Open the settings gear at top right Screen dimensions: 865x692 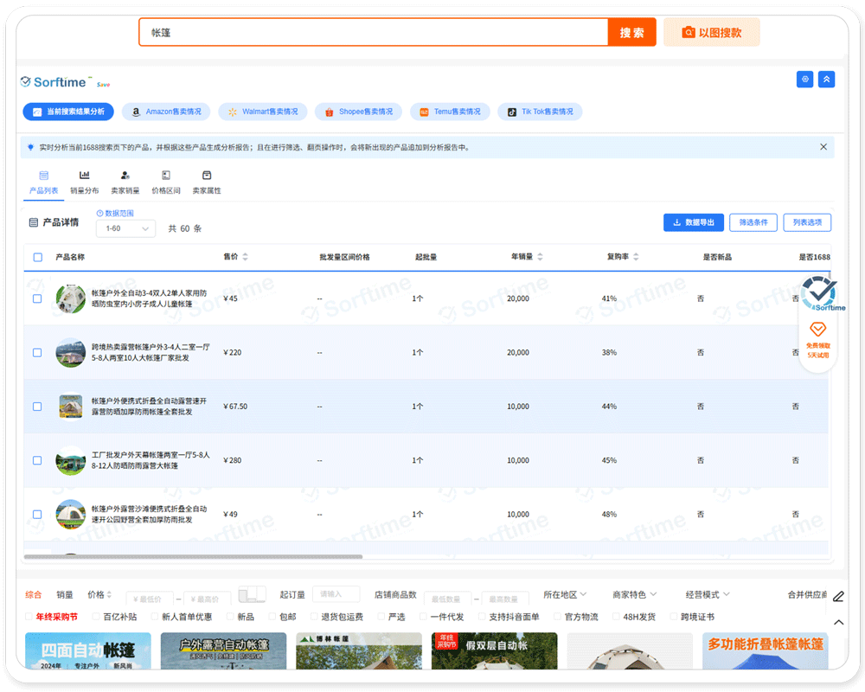click(804, 79)
